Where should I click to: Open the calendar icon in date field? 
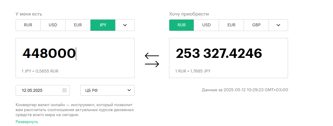[65, 90]
